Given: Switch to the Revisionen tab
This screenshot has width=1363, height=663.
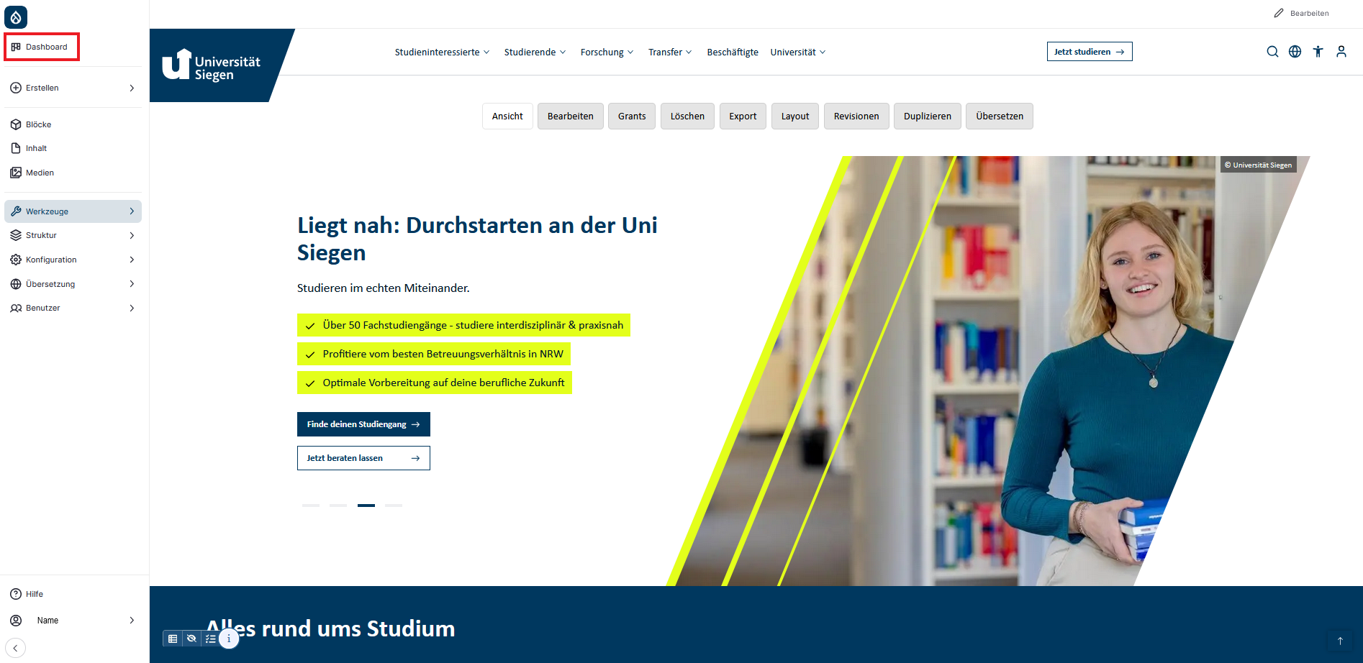Looking at the screenshot, I should point(856,116).
